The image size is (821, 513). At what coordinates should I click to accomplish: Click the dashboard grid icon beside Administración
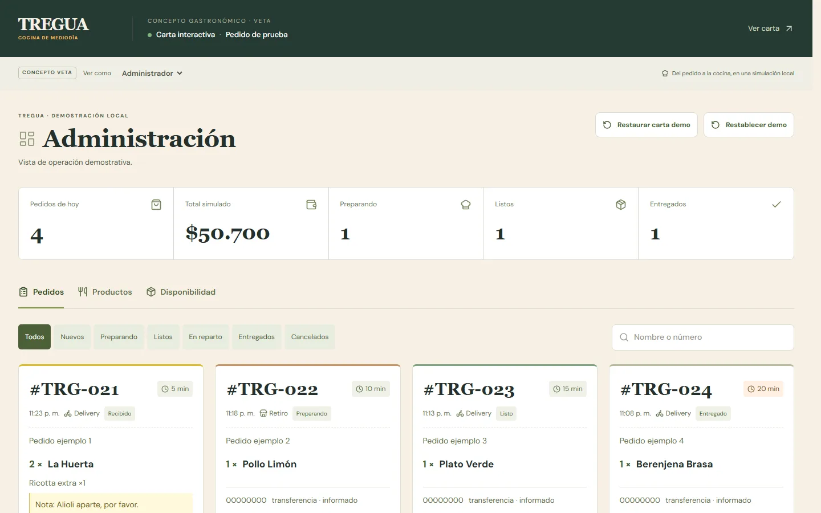27,139
